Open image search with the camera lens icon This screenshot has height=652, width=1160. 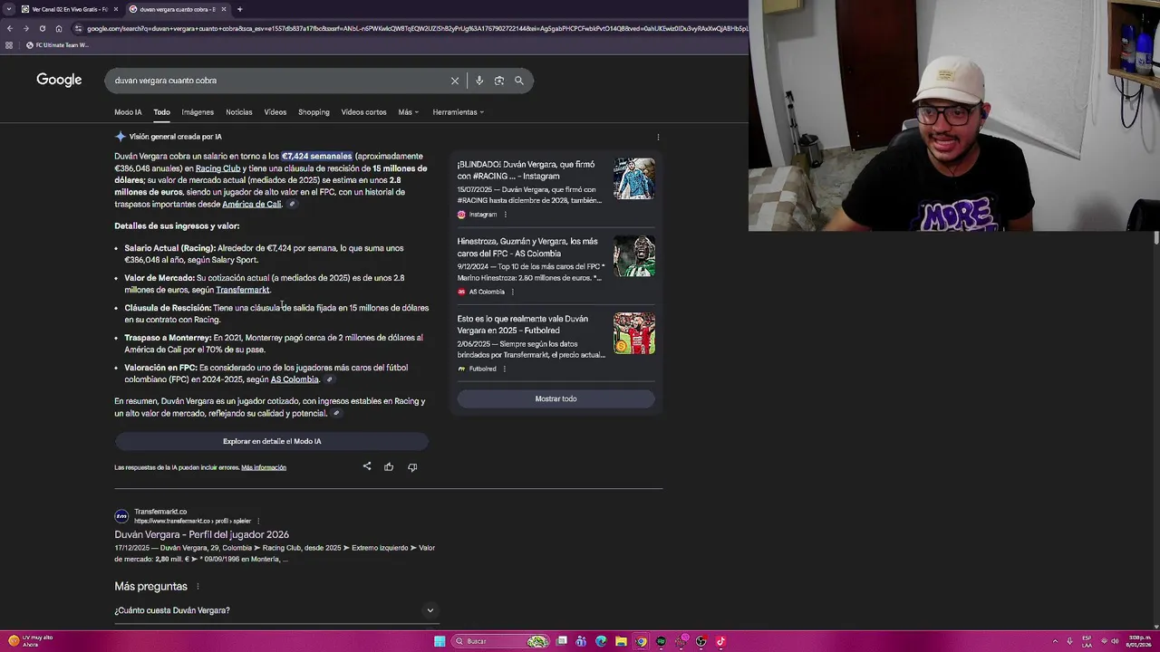(499, 81)
